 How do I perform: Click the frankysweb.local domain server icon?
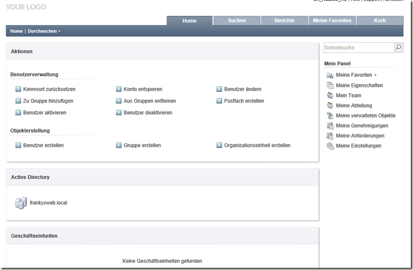[21, 203]
